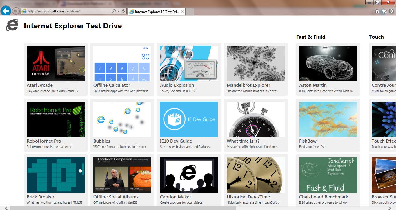Click the Mandelbrot Explorer title link

coord(248,85)
